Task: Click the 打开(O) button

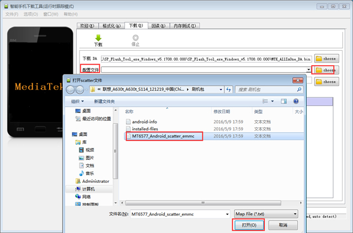Action: click(249, 225)
